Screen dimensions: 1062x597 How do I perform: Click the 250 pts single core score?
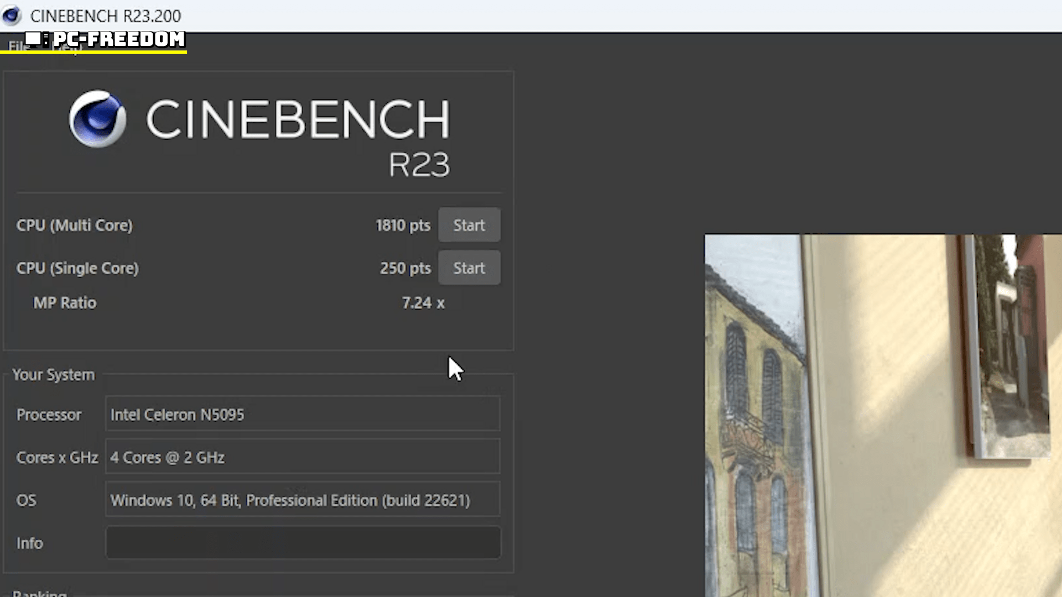point(404,269)
